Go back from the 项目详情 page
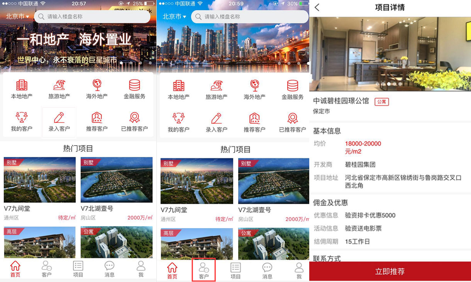The height and width of the screenshot is (282, 471). [317, 8]
